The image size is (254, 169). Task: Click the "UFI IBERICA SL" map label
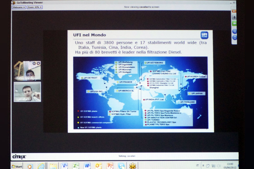point(126,91)
